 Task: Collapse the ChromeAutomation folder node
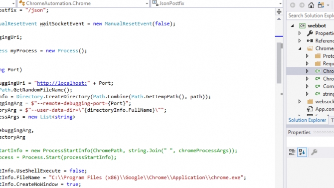(300, 48)
